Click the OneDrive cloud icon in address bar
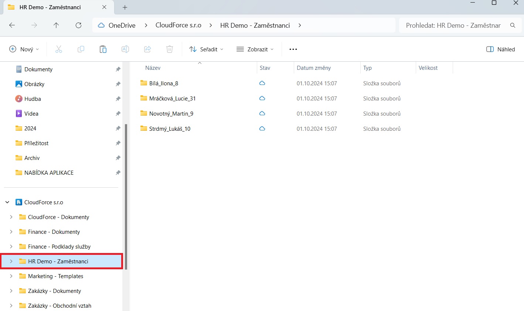The image size is (524, 311). [x=101, y=25]
